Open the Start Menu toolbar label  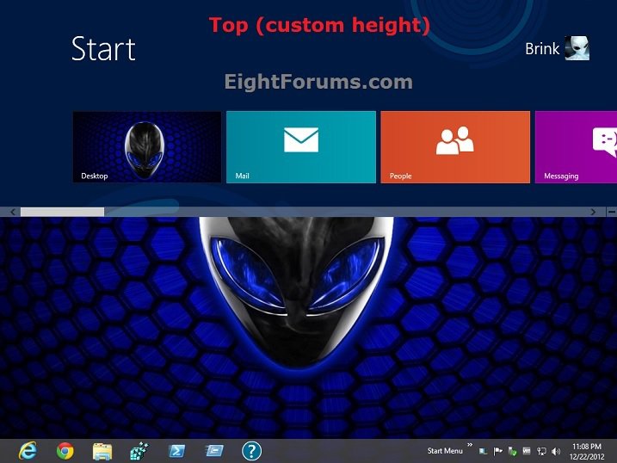pos(445,451)
